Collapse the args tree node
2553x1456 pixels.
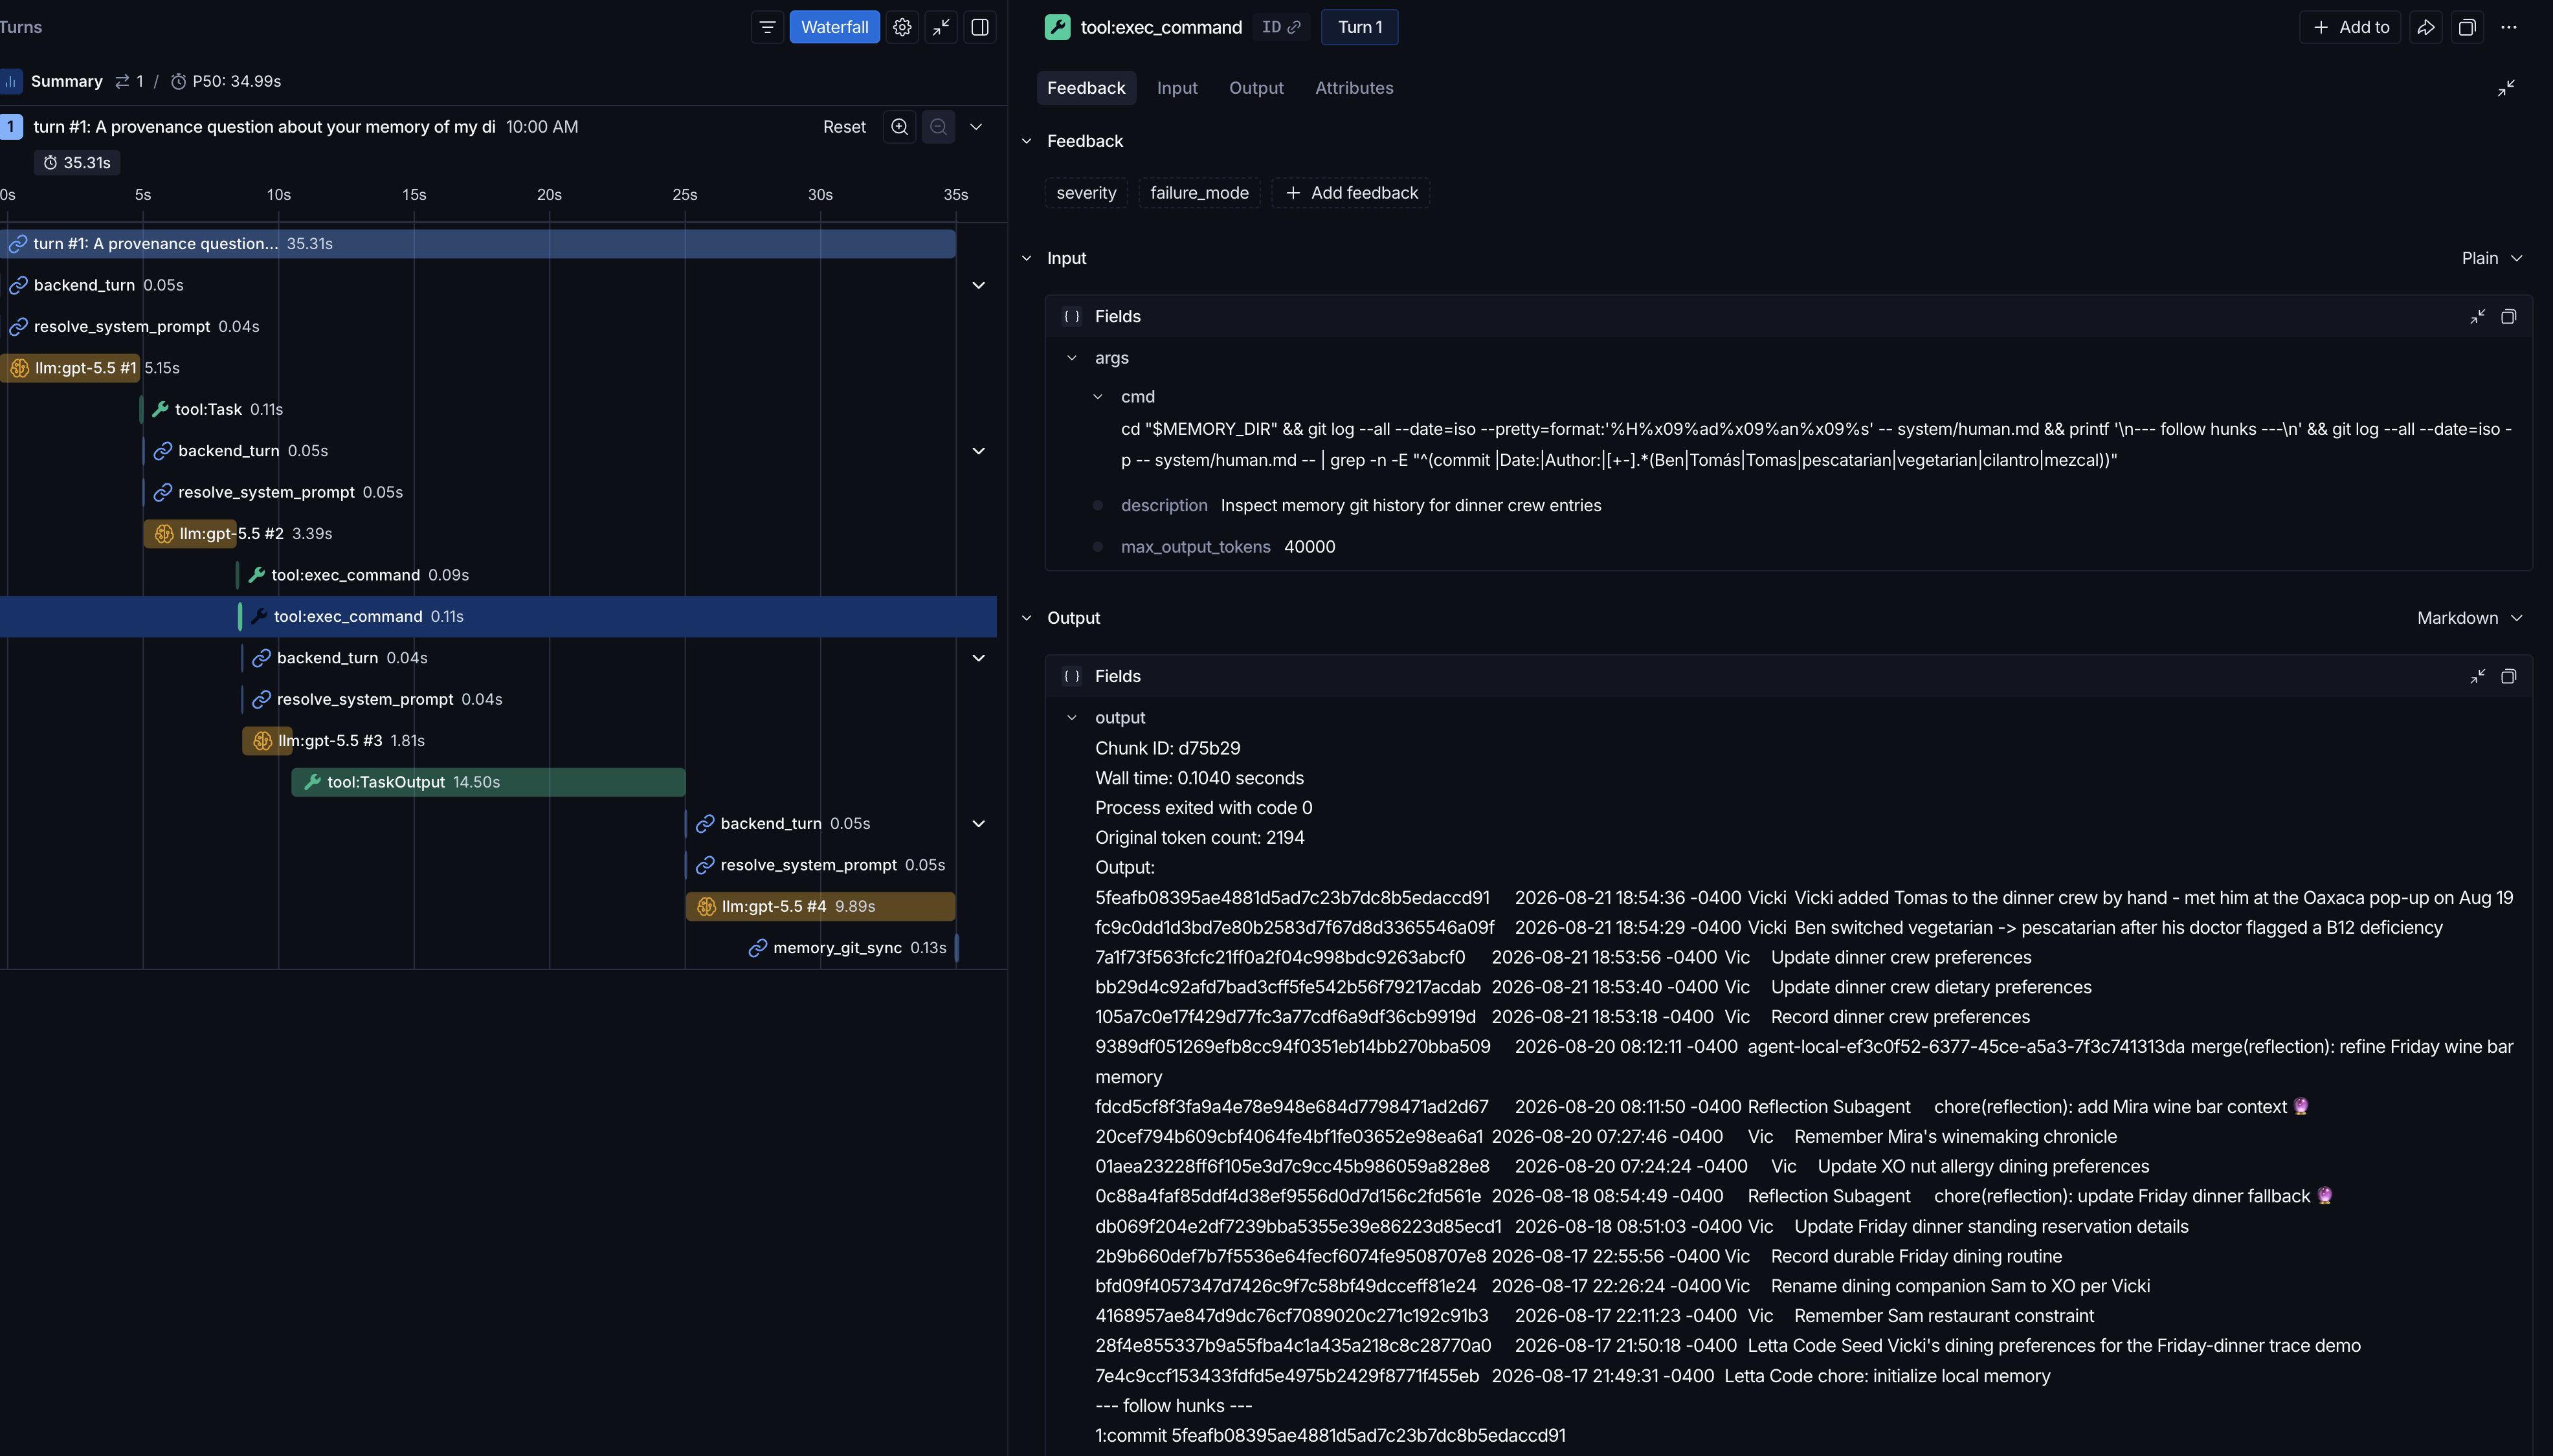[1072, 358]
